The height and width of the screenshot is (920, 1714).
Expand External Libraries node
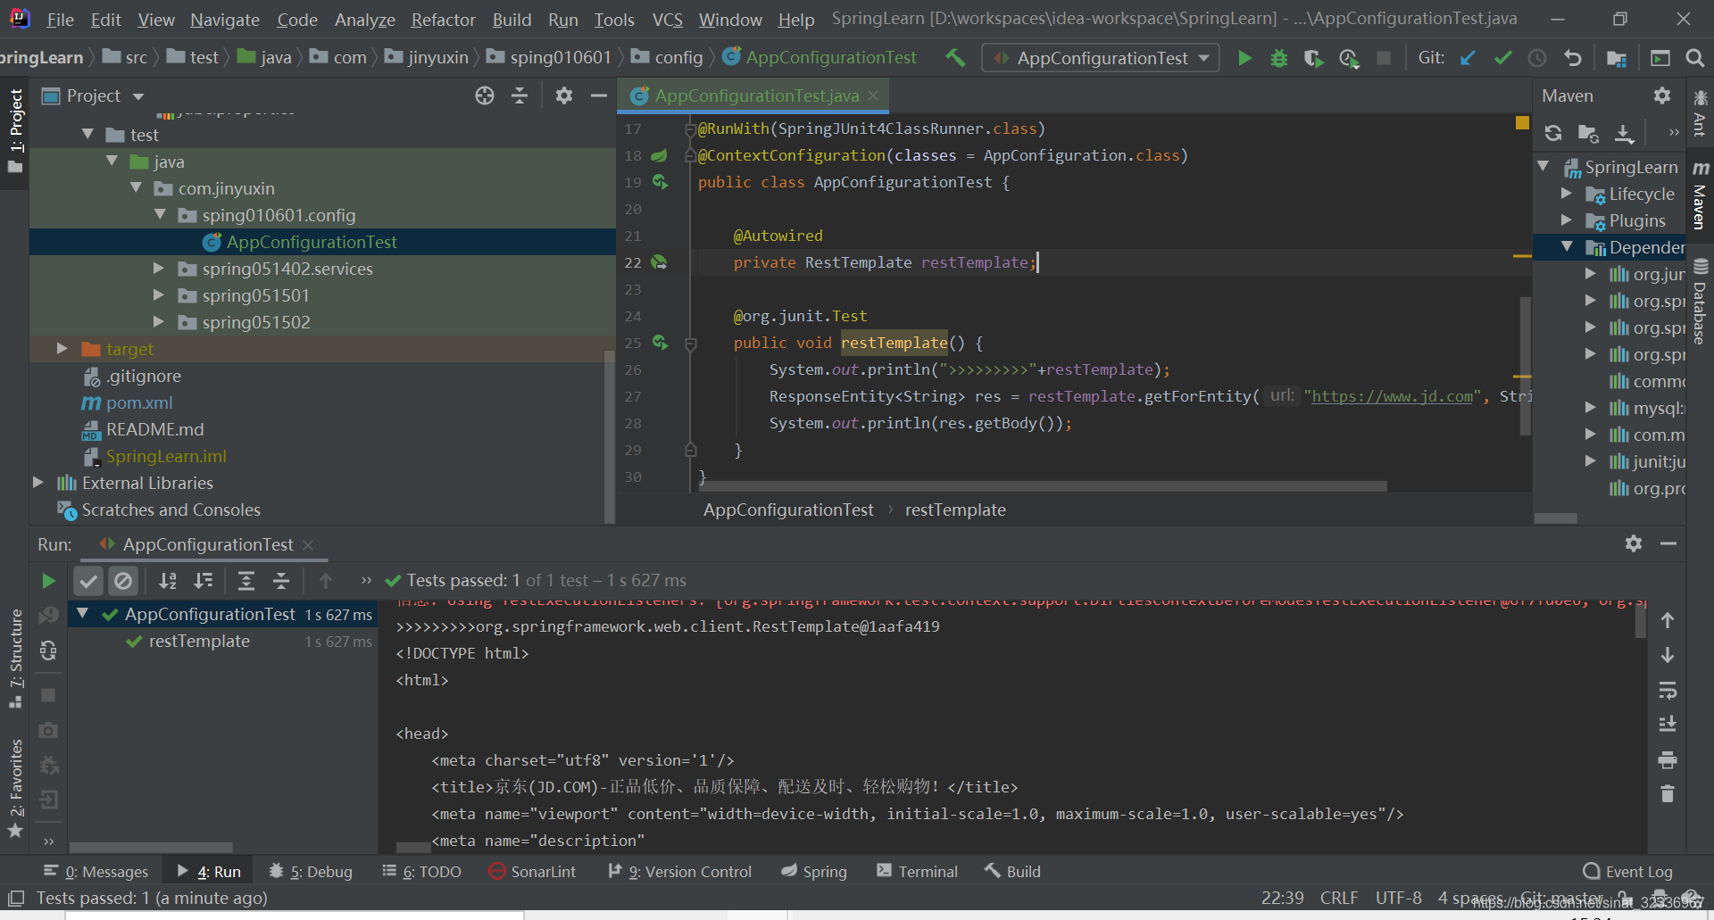click(x=37, y=483)
